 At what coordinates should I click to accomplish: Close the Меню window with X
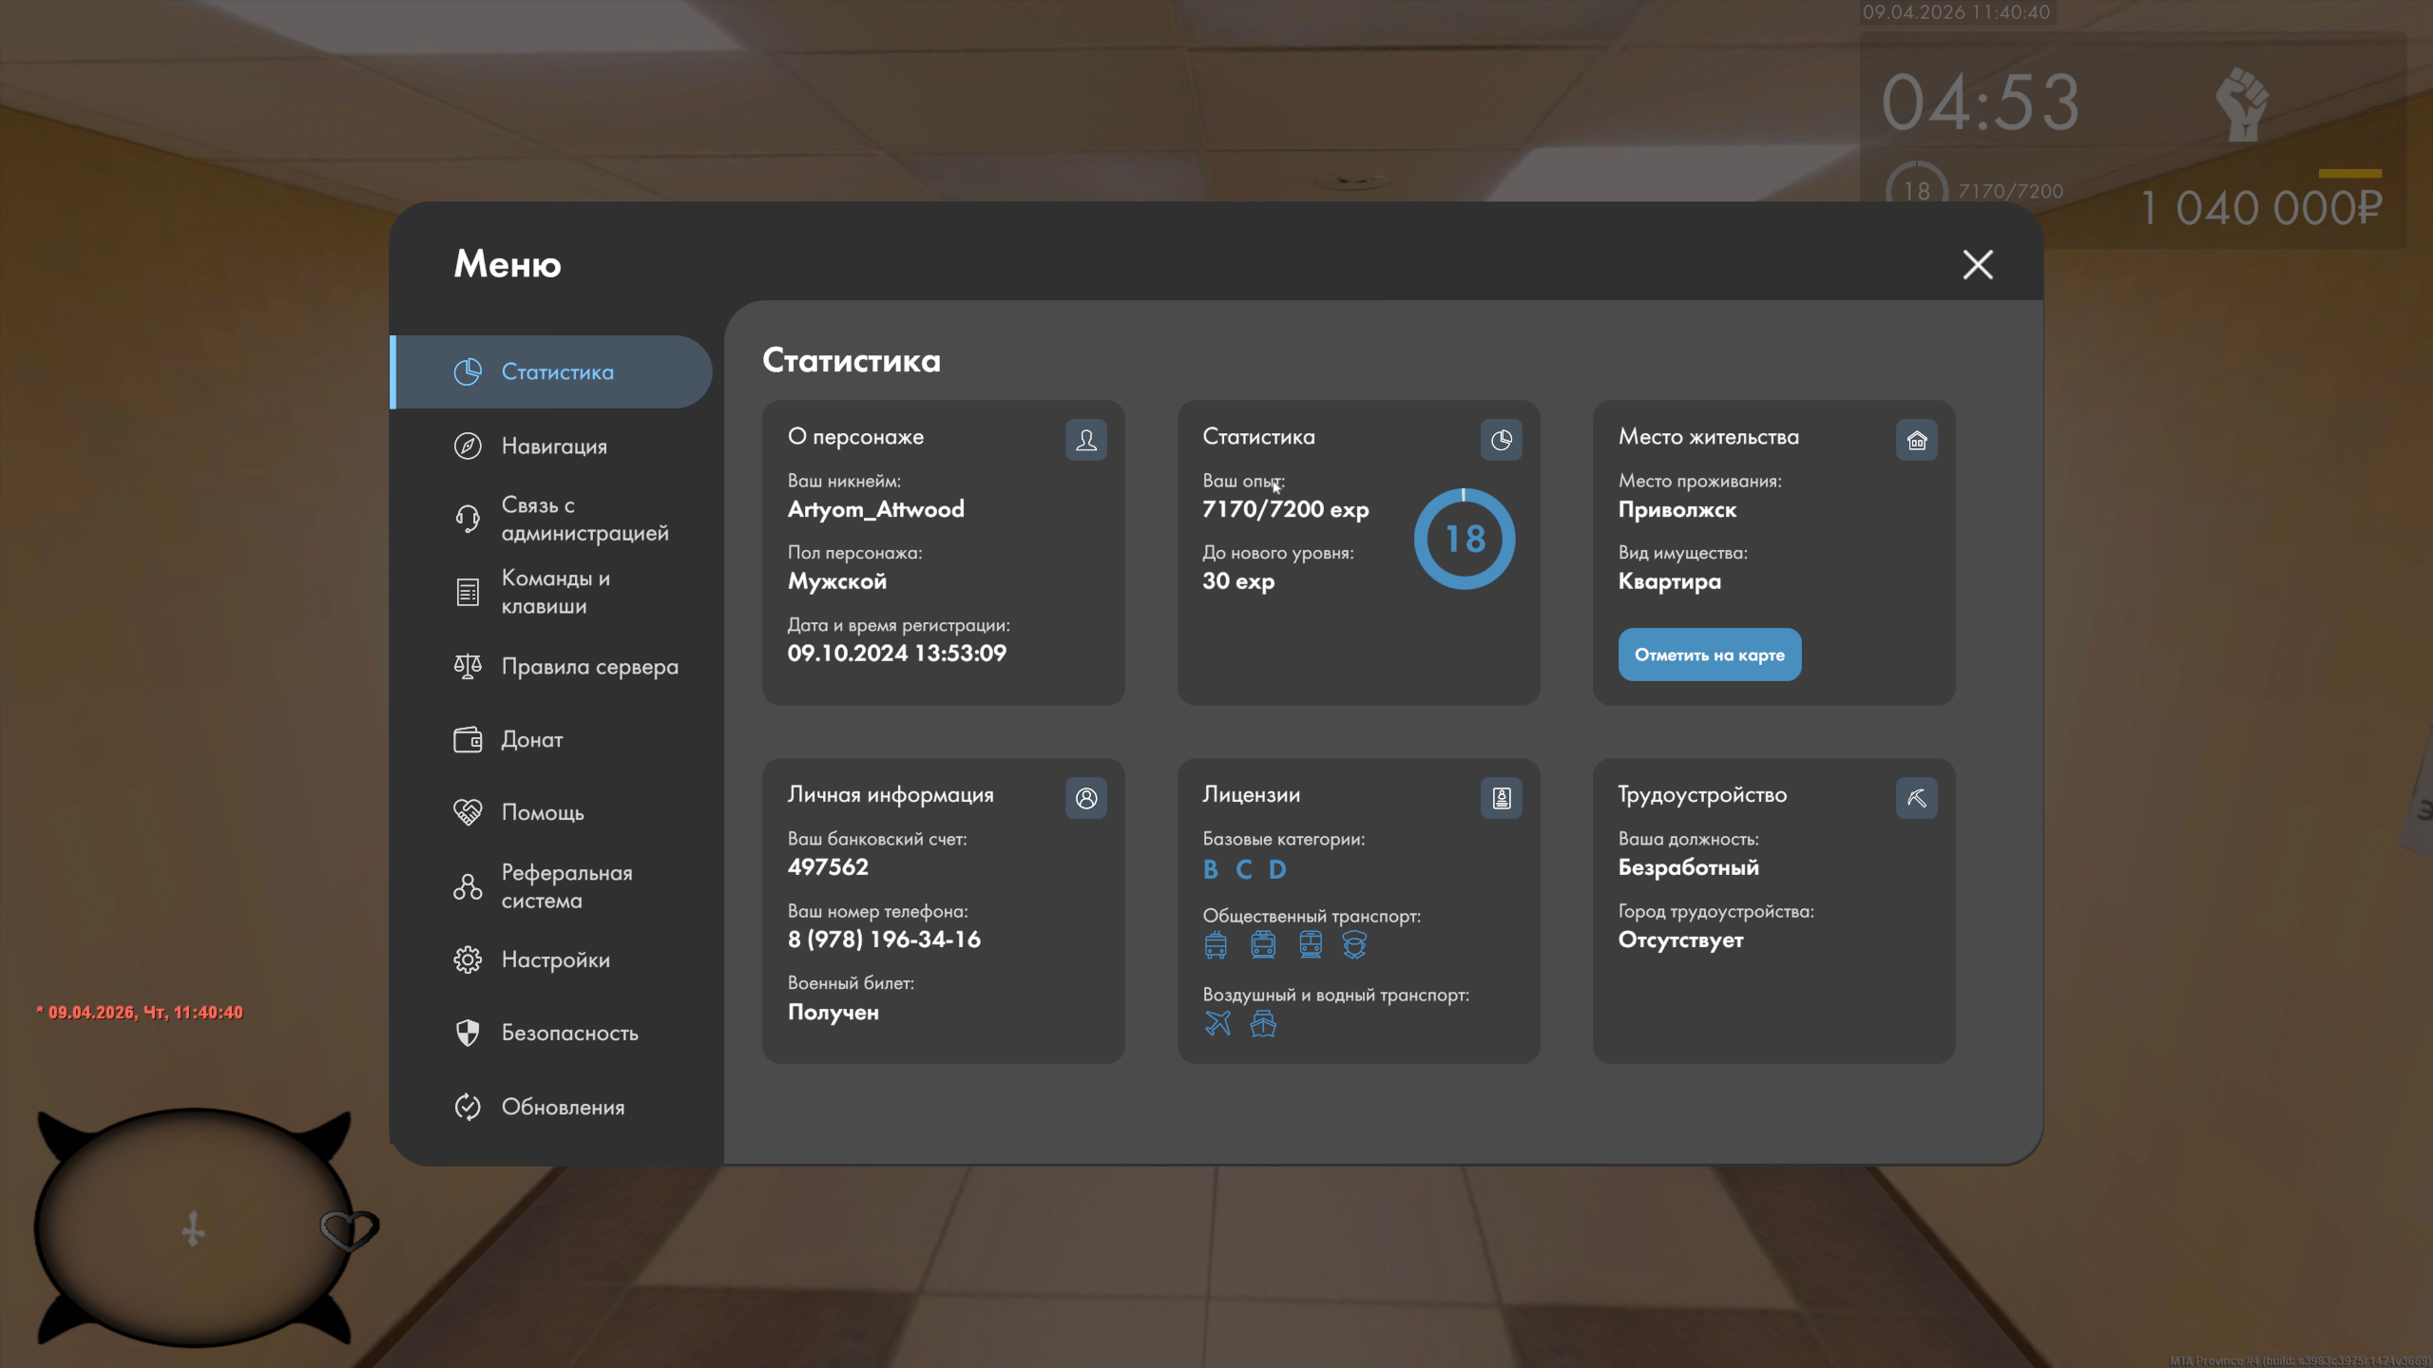point(1978,264)
